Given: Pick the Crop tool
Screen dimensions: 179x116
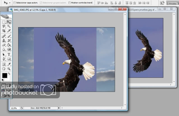Looking at the screenshot, I should click(4, 31).
